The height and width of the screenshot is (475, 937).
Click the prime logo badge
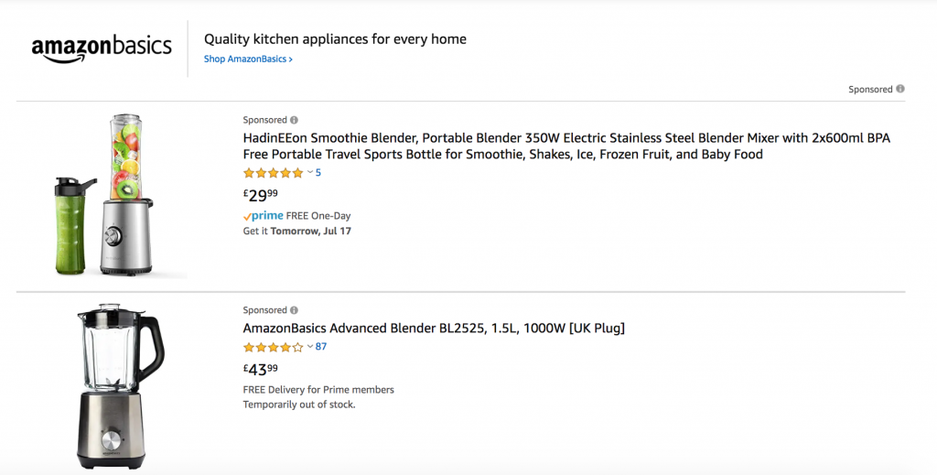(263, 216)
